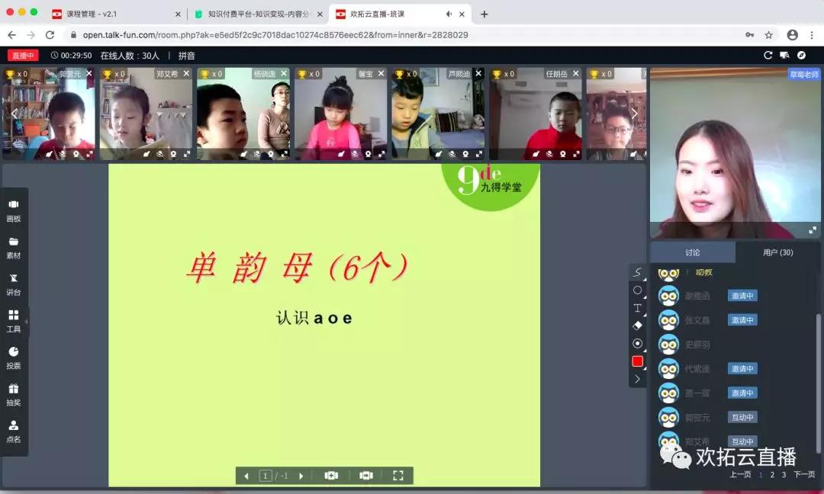Select the circle shape drawing tool
824x494 pixels.
(x=638, y=290)
